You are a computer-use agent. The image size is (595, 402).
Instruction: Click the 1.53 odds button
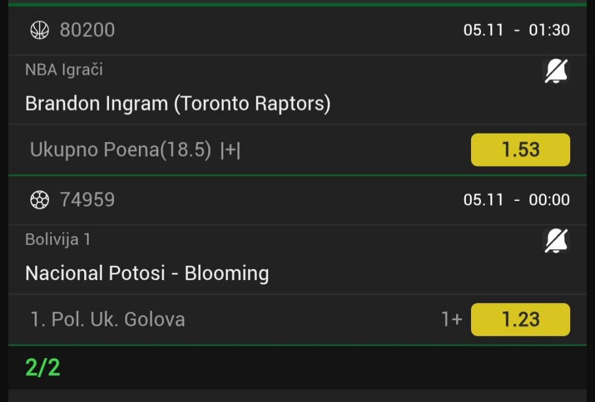point(520,150)
